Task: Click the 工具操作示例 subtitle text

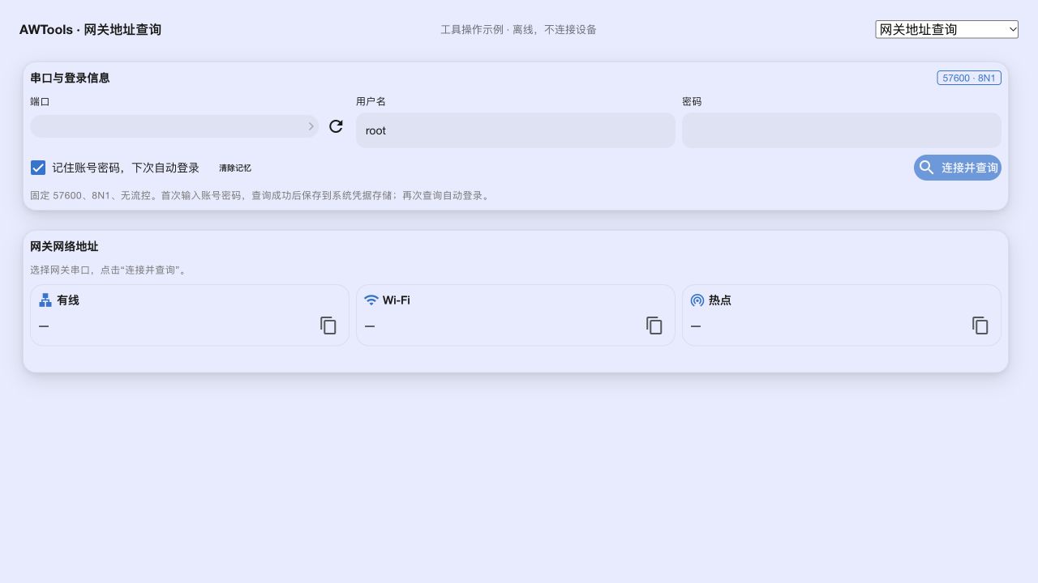Action: coord(518,30)
